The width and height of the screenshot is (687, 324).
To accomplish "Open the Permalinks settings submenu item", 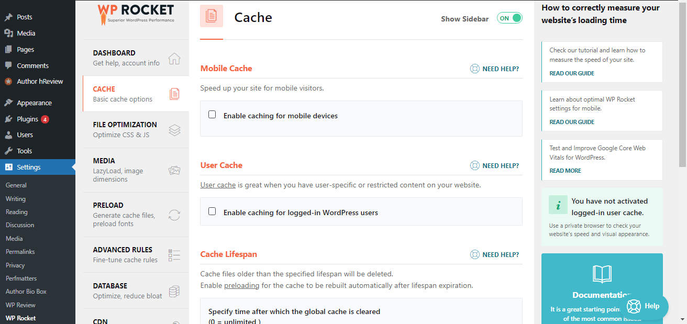I will (20, 252).
